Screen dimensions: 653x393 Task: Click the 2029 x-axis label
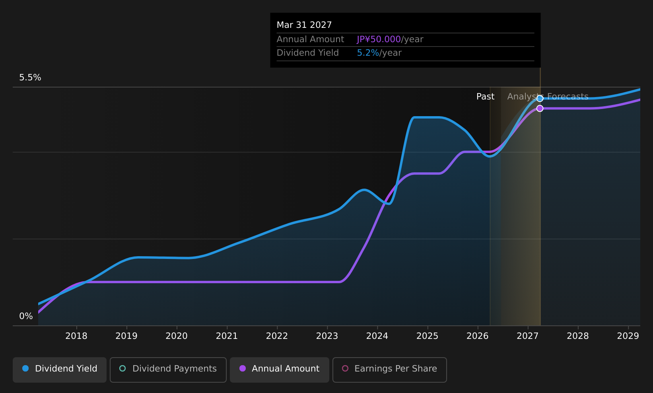[628, 336]
